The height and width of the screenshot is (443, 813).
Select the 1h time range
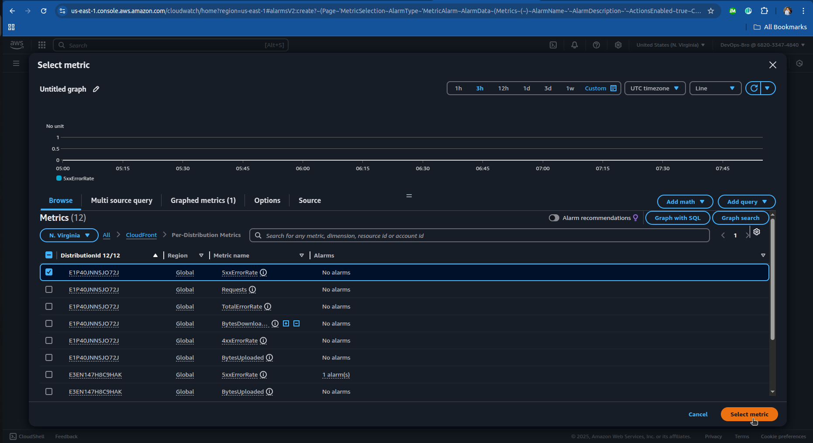[458, 88]
